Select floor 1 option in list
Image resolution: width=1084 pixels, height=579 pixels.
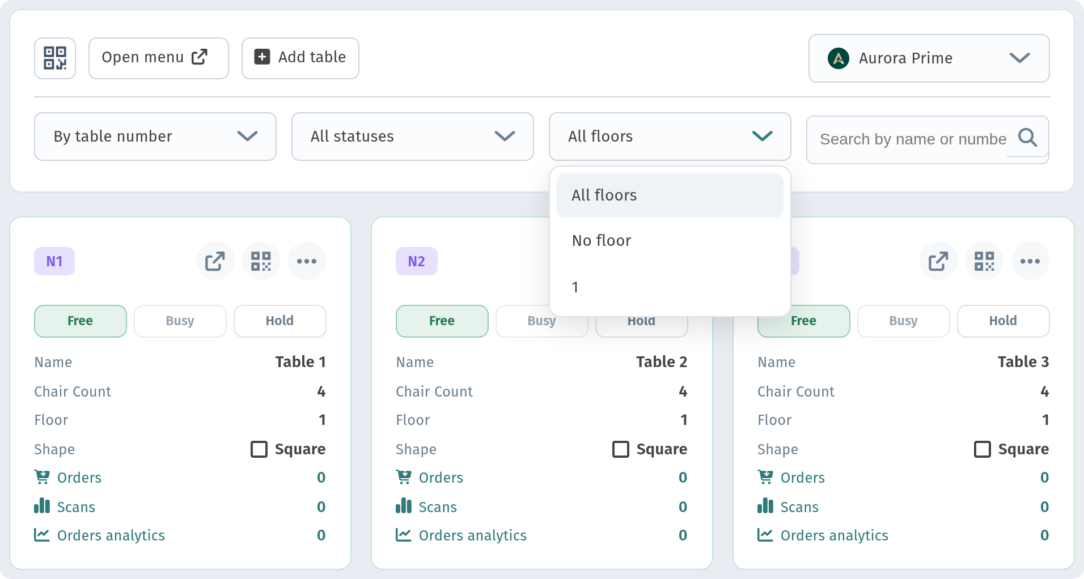coord(670,287)
